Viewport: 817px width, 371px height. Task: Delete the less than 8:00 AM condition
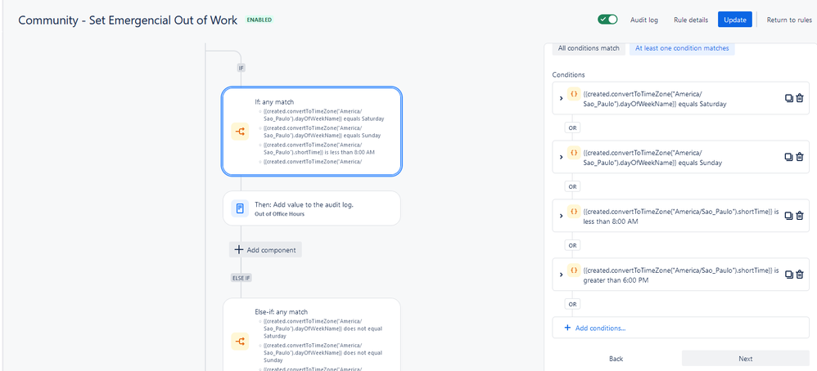tap(800, 216)
